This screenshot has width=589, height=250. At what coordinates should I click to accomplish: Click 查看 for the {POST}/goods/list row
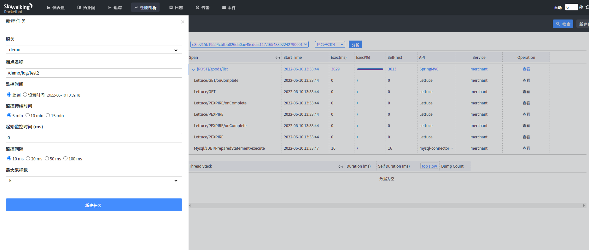pos(526,69)
